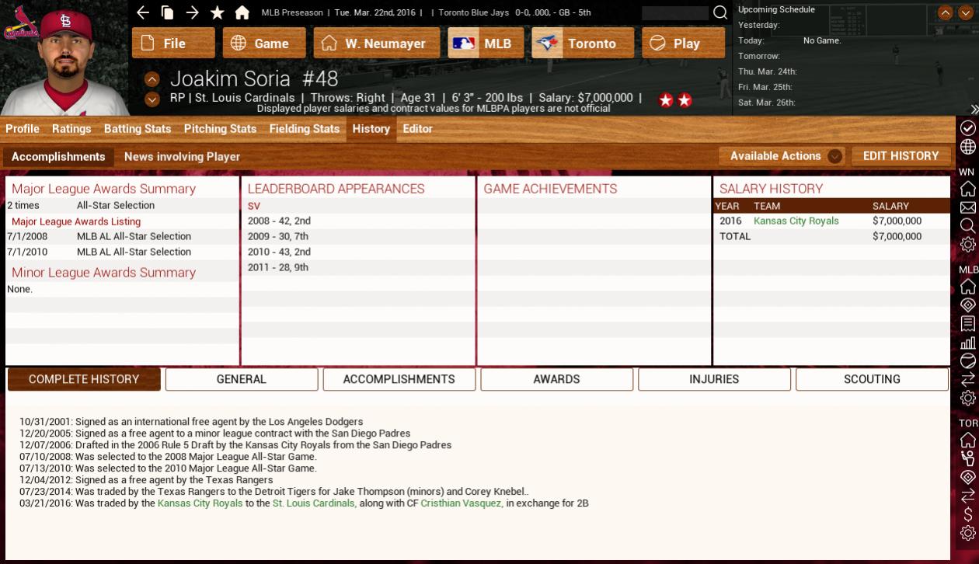Viewport: 979px width, 564px height.
Task: Click the bookmark star icon in top bar
Action: coord(218,12)
